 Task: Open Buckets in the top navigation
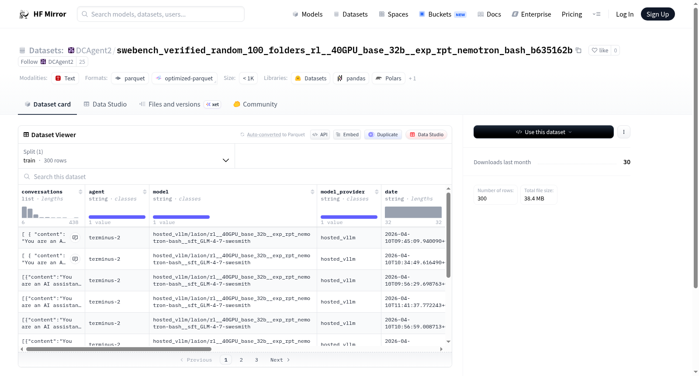coord(443,14)
